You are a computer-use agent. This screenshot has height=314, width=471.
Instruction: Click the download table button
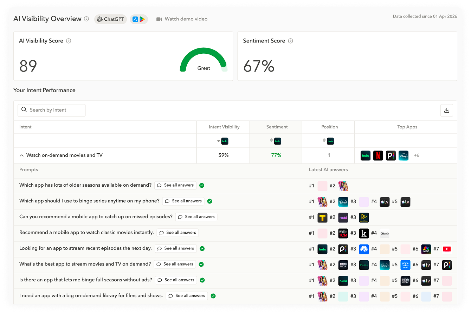(x=446, y=110)
